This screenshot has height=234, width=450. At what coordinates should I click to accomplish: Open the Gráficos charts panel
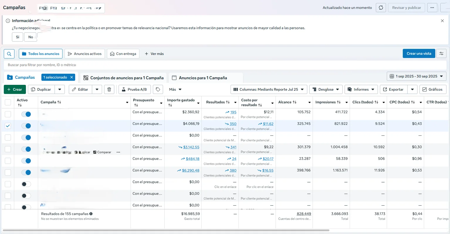coord(433,90)
